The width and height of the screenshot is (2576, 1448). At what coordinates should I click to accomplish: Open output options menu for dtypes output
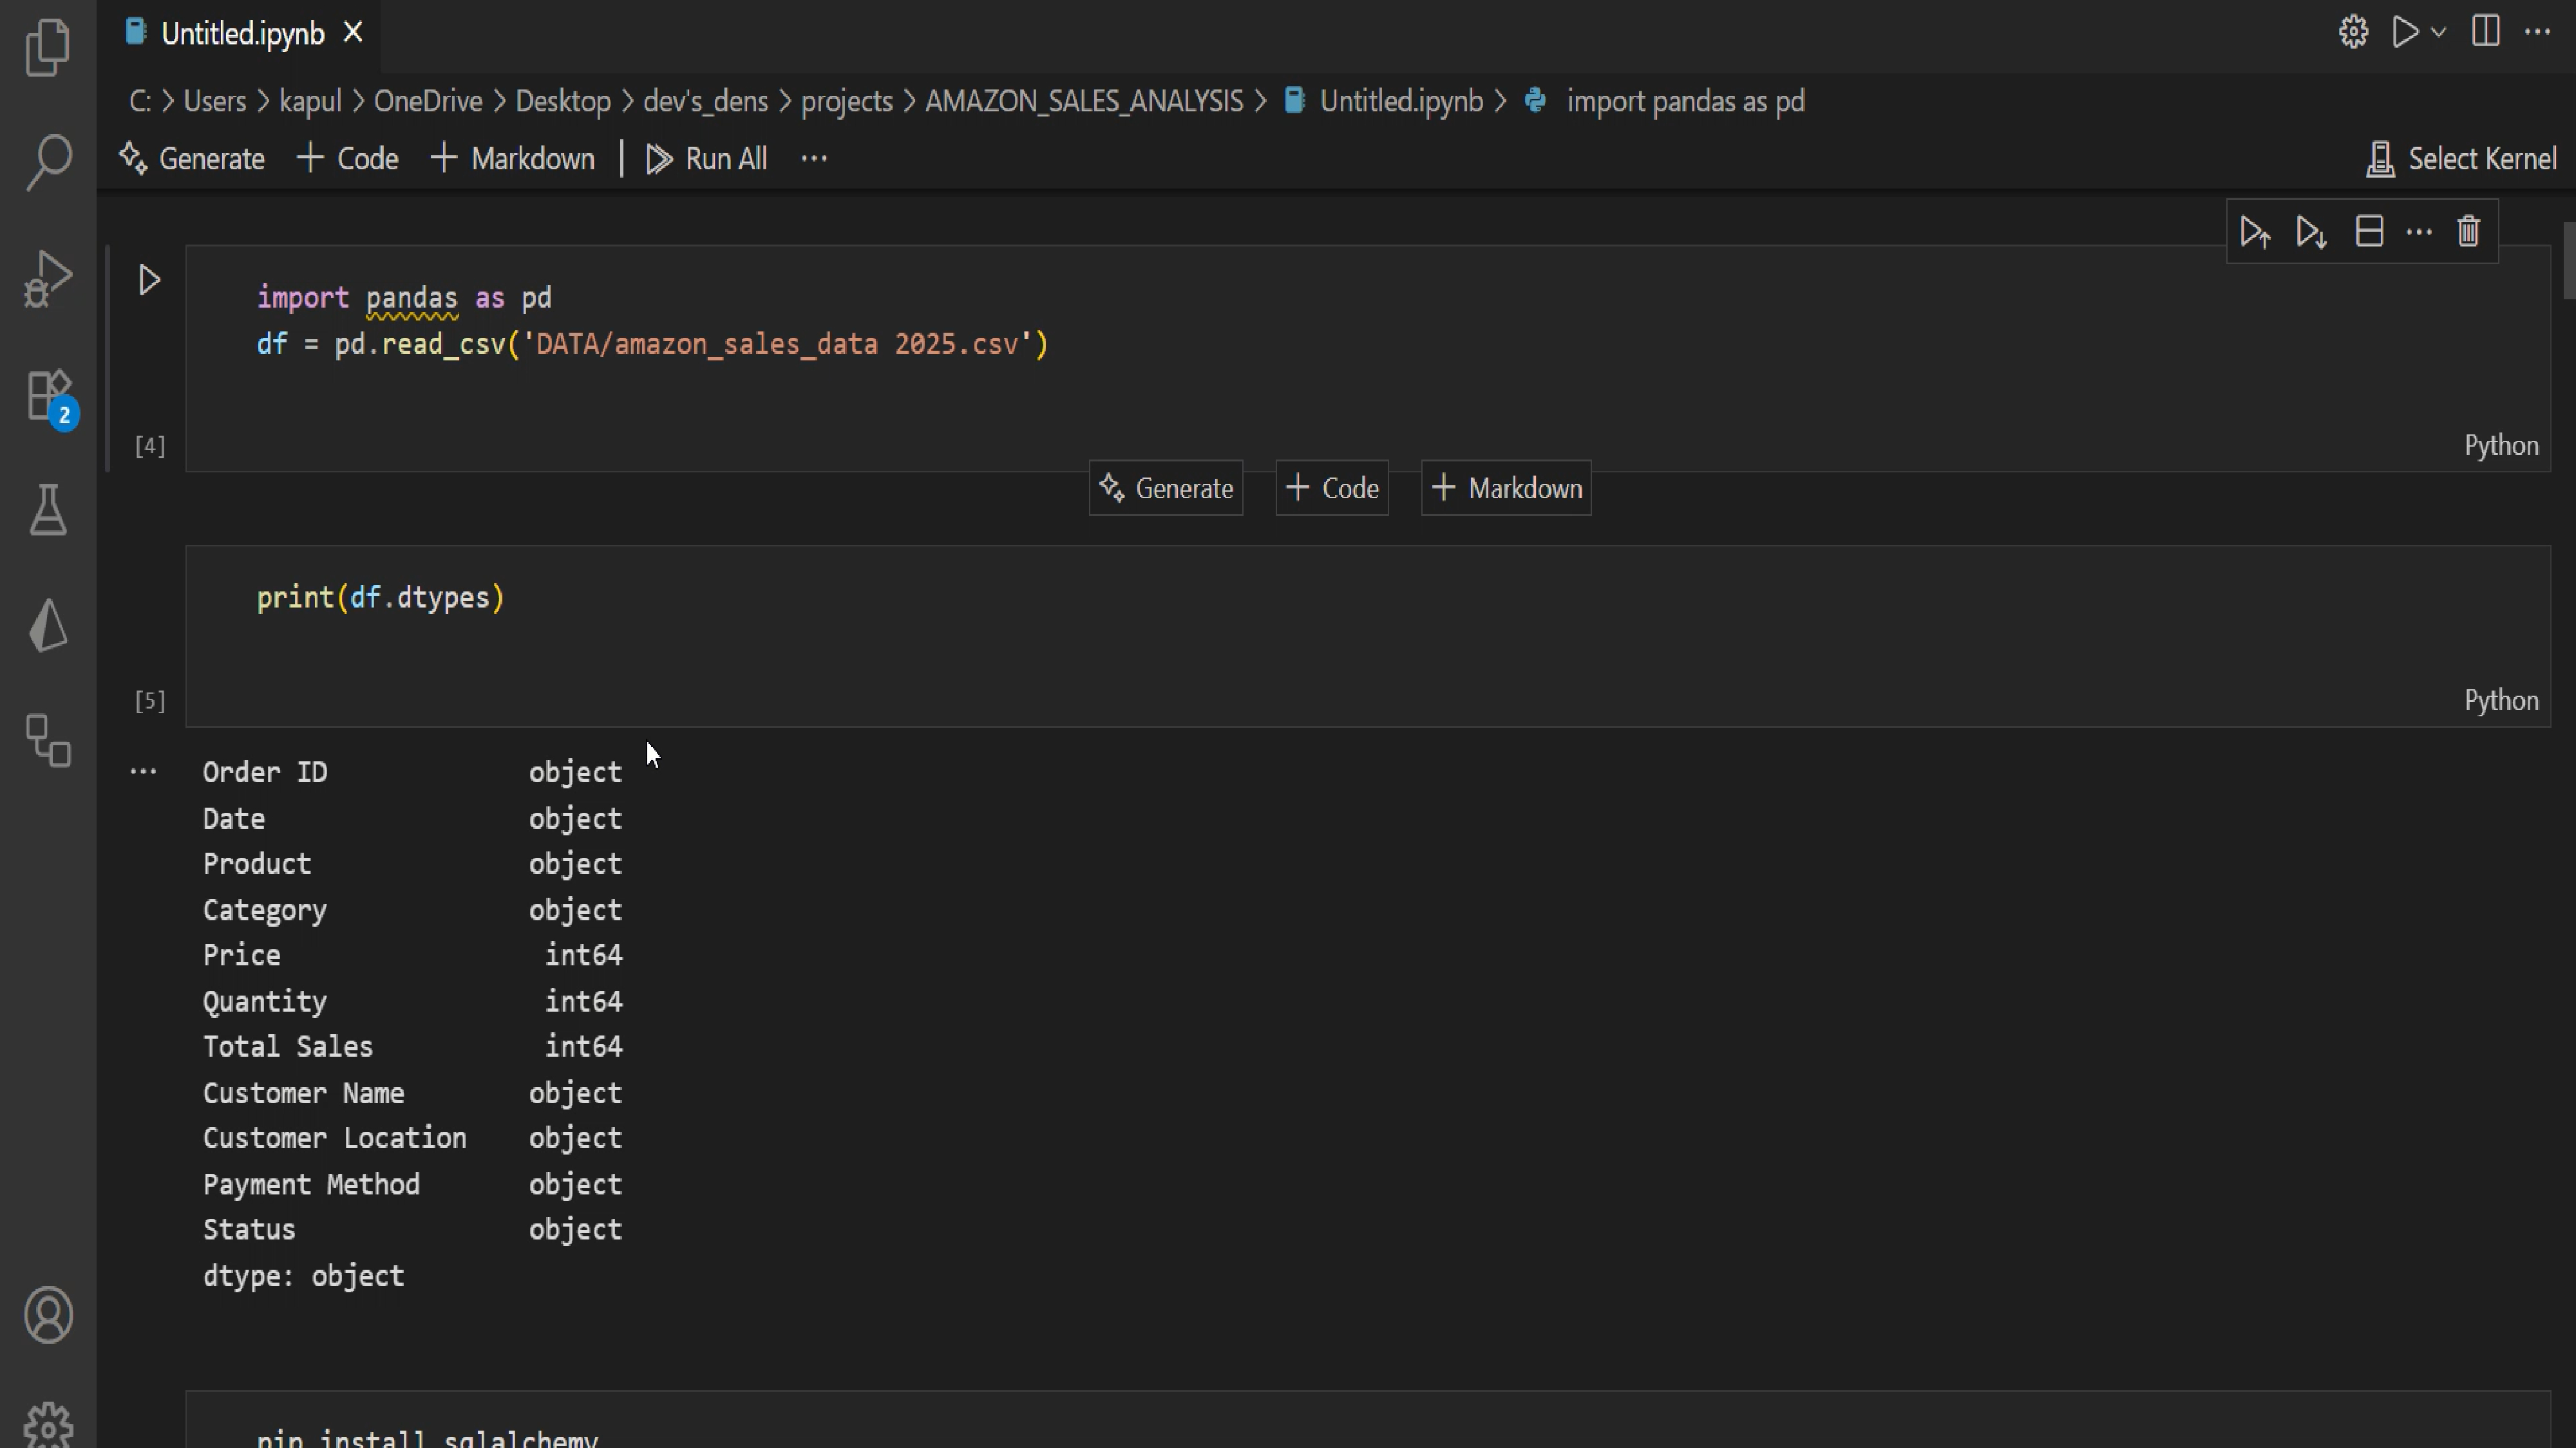[143, 772]
